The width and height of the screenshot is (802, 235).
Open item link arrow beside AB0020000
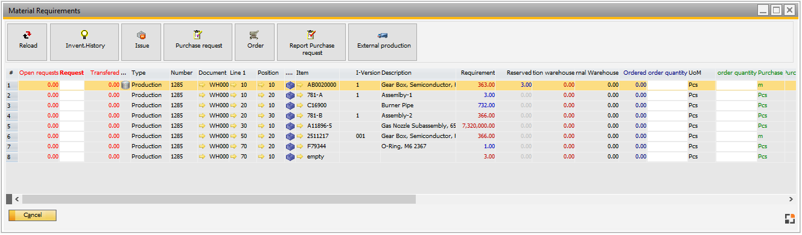click(x=300, y=85)
